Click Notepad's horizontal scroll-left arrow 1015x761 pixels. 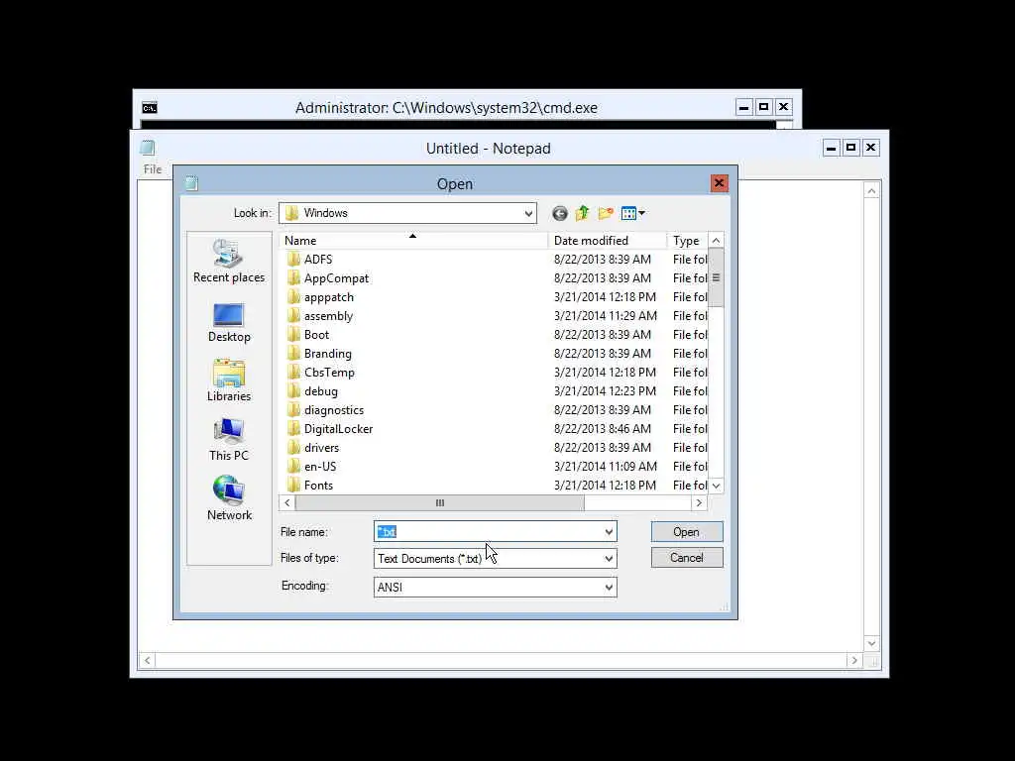pyautogui.click(x=148, y=660)
